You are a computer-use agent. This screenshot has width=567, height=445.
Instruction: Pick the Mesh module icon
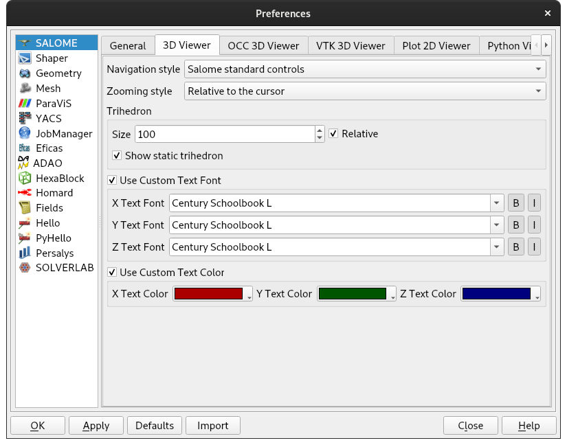click(25, 88)
